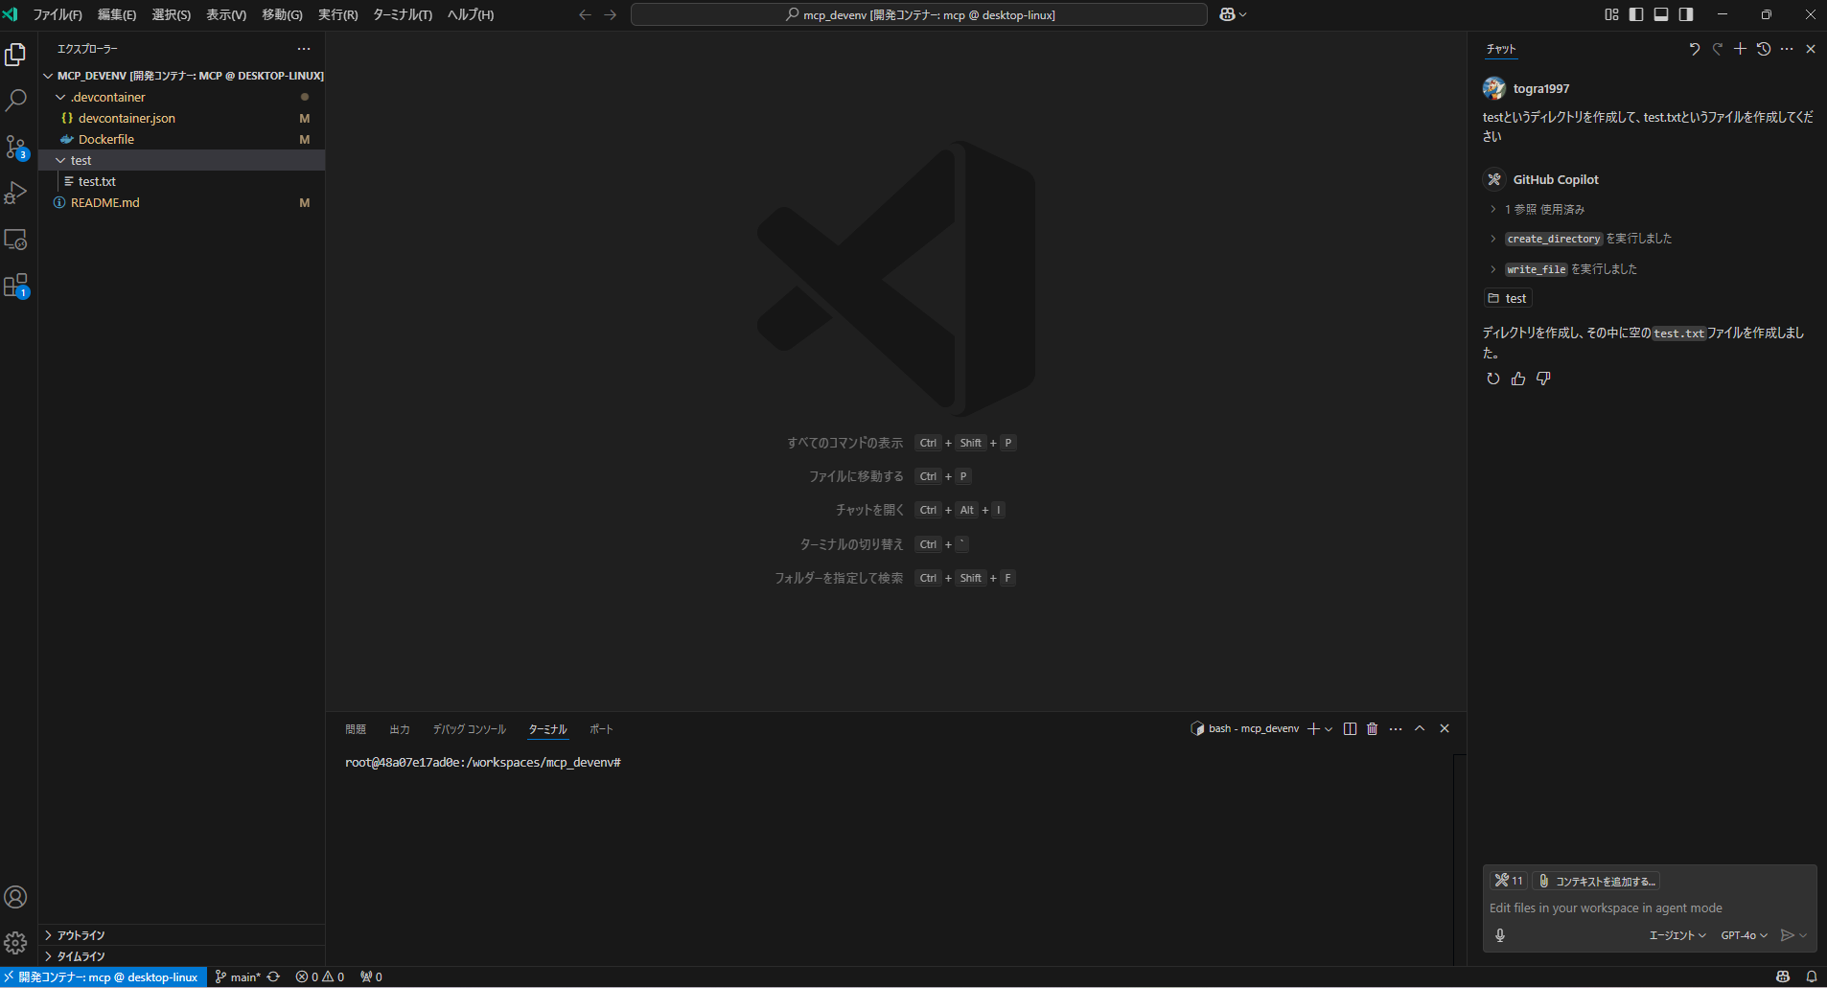Close the terminal panel

pos(1445,729)
